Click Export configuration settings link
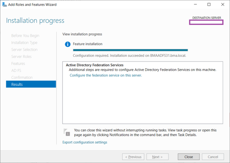The width and height of the screenshot is (230, 163). (85, 142)
